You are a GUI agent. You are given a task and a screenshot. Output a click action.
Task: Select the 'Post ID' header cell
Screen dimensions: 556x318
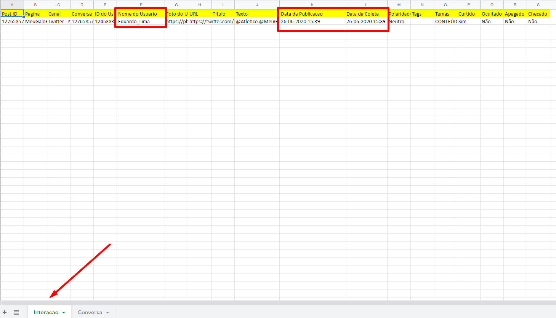pyautogui.click(x=12, y=14)
